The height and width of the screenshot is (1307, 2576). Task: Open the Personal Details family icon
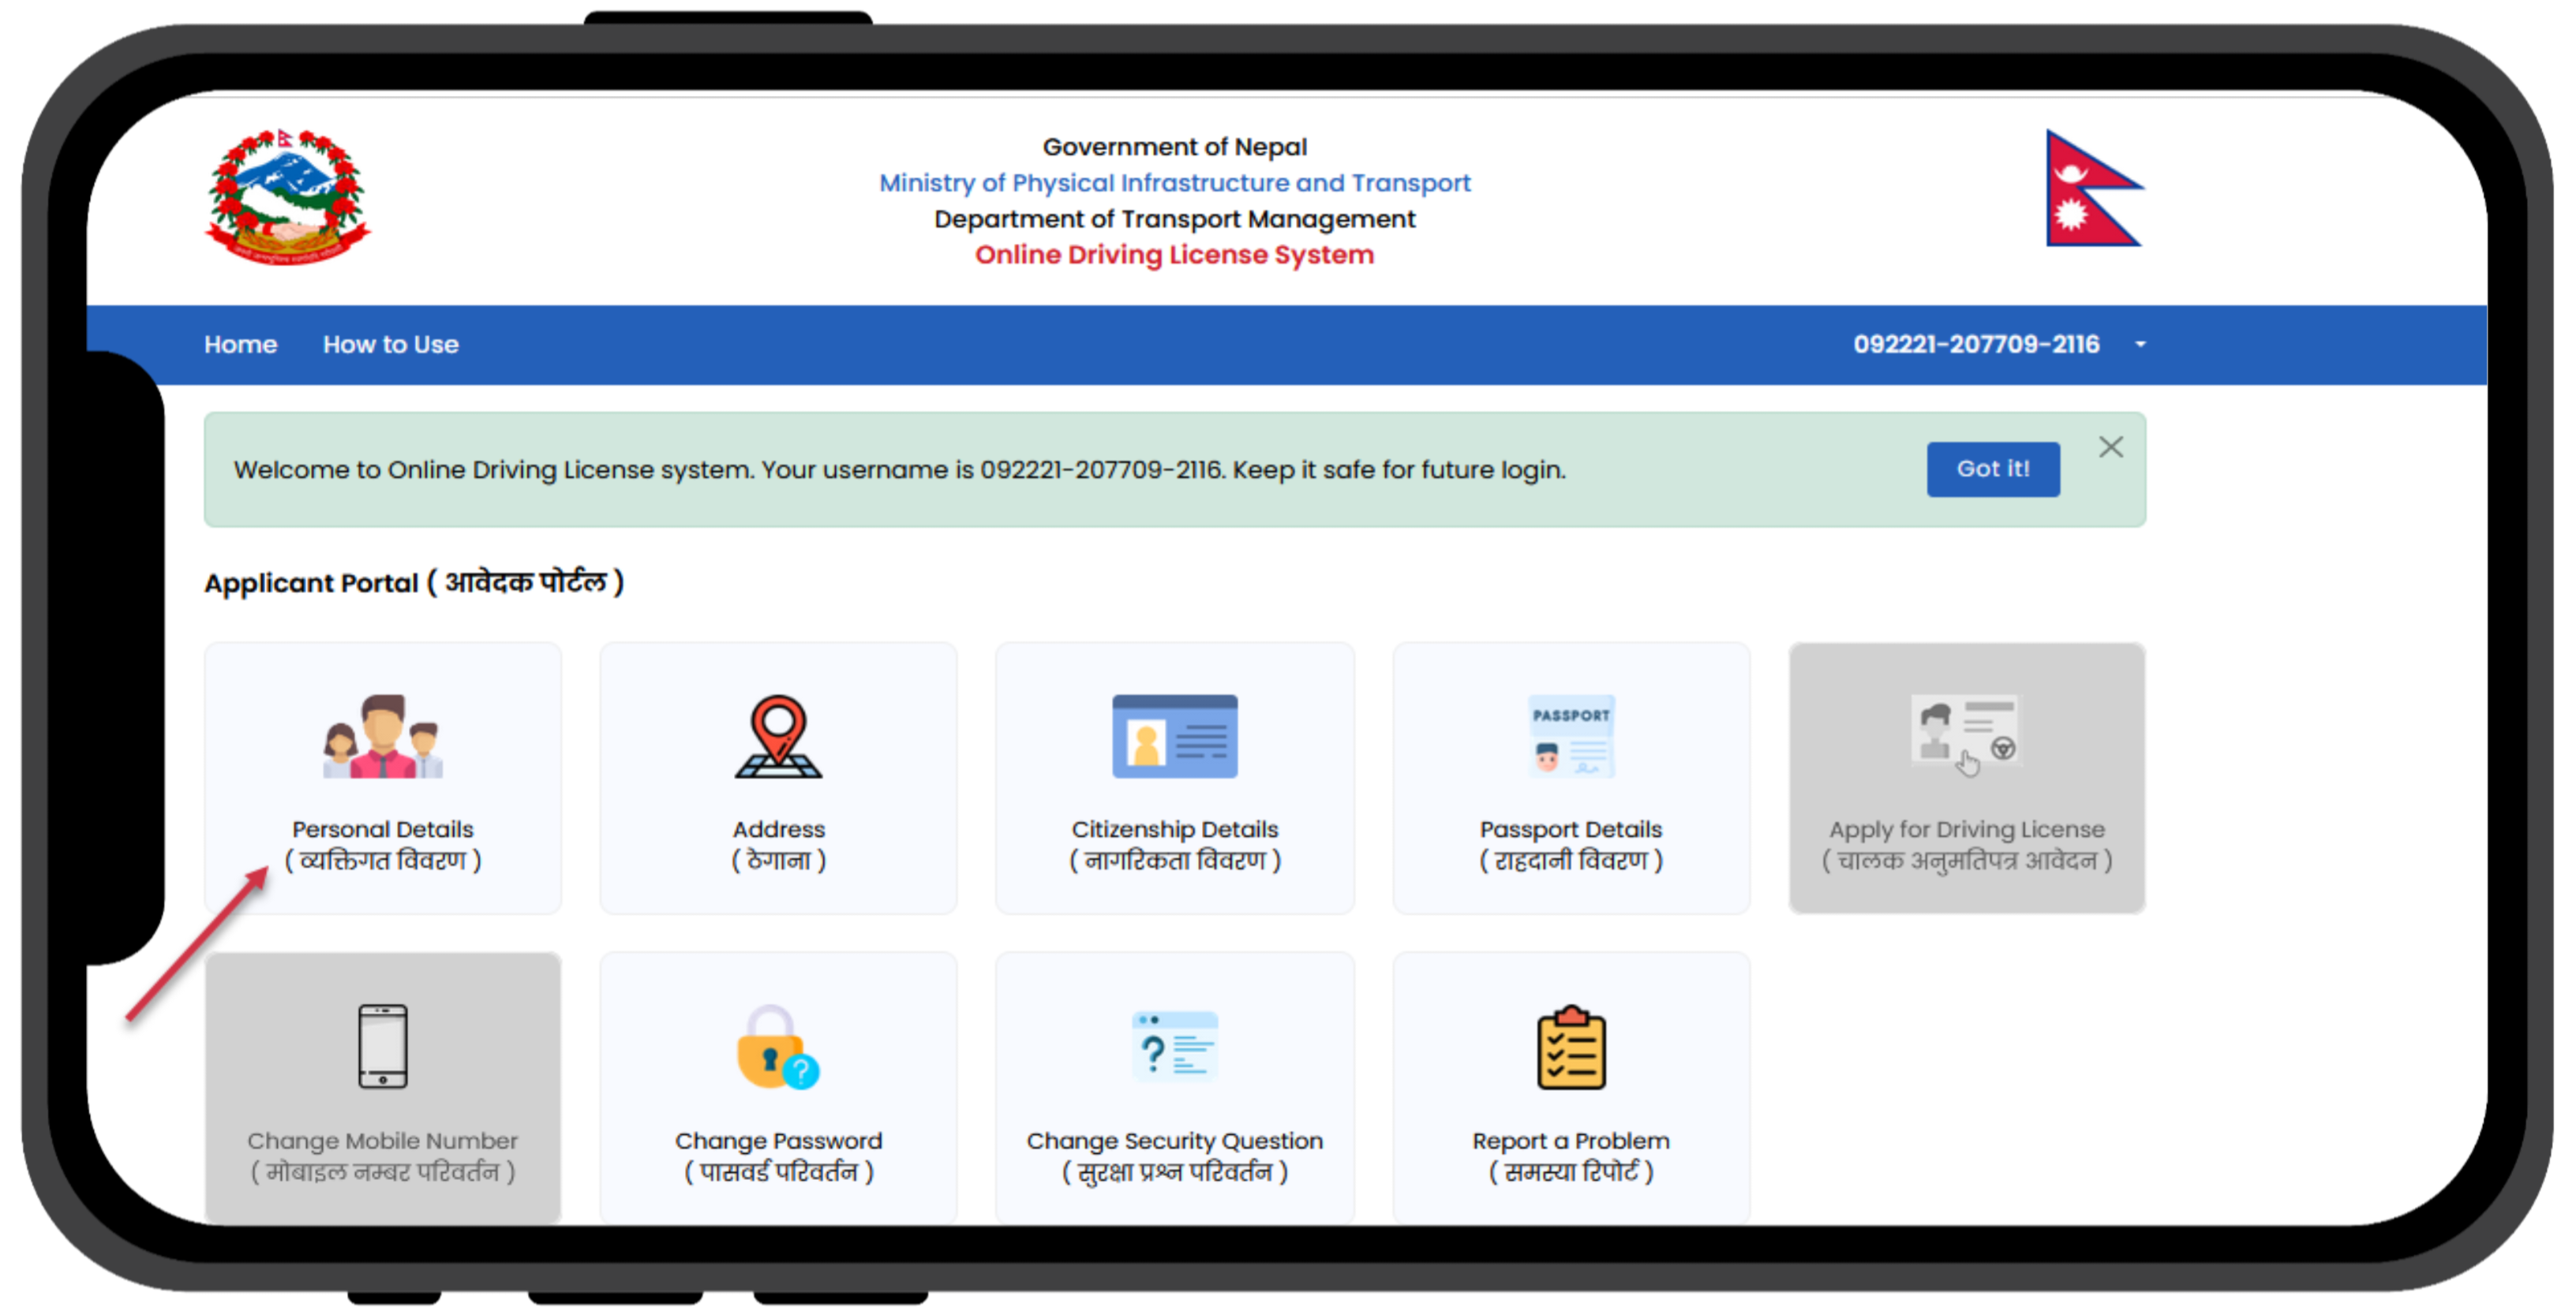point(383,738)
